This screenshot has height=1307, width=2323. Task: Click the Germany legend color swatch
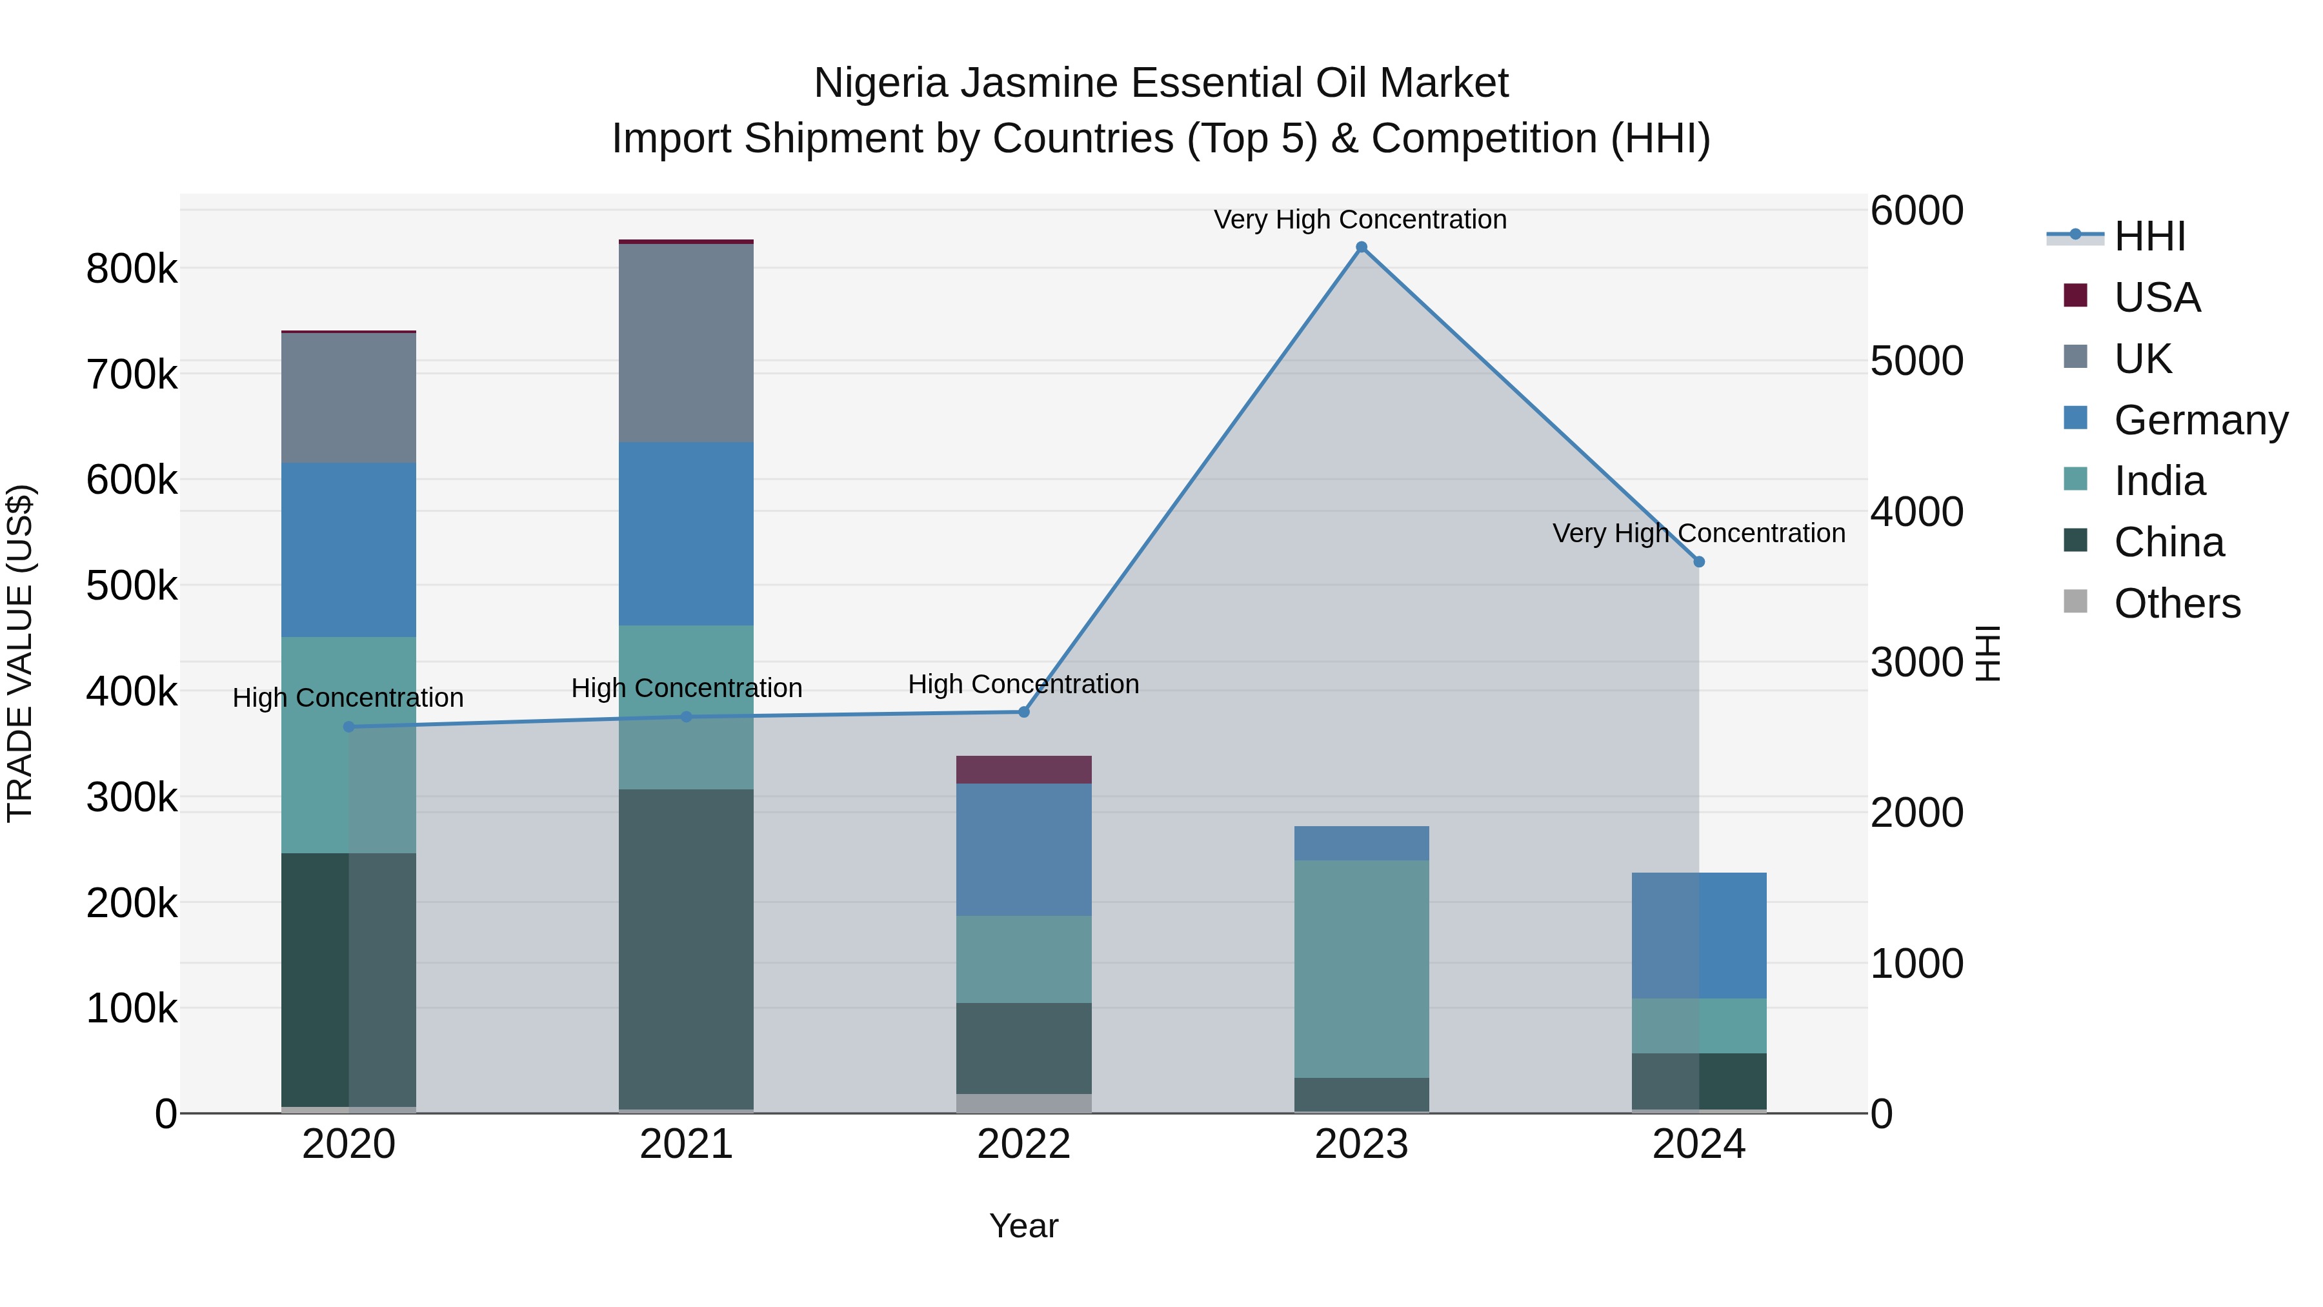coord(2075,418)
